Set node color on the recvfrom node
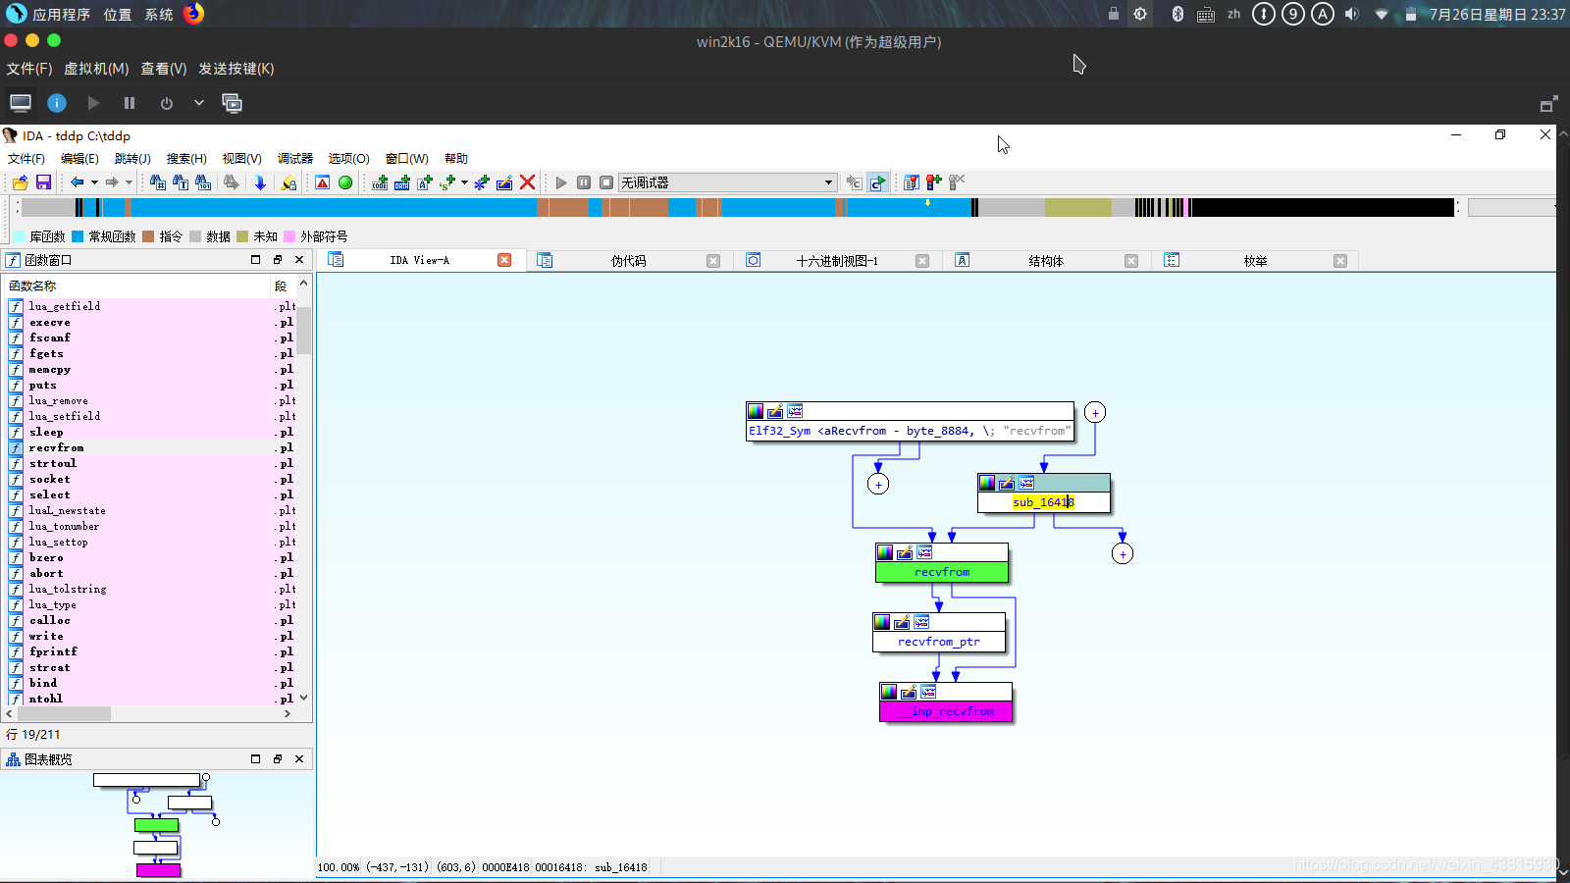 click(x=885, y=552)
